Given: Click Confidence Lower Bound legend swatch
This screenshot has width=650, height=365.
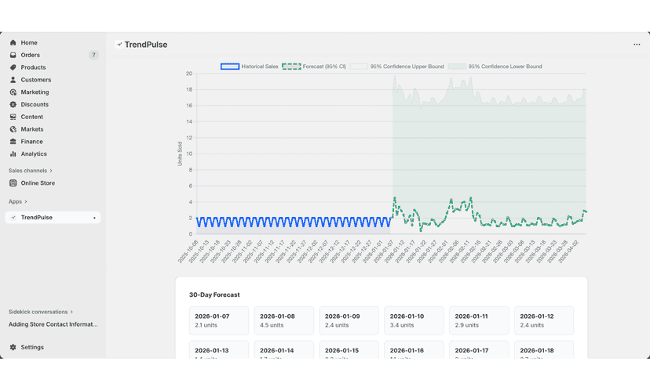Looking at the screenshot, I should tap(457, 67).
